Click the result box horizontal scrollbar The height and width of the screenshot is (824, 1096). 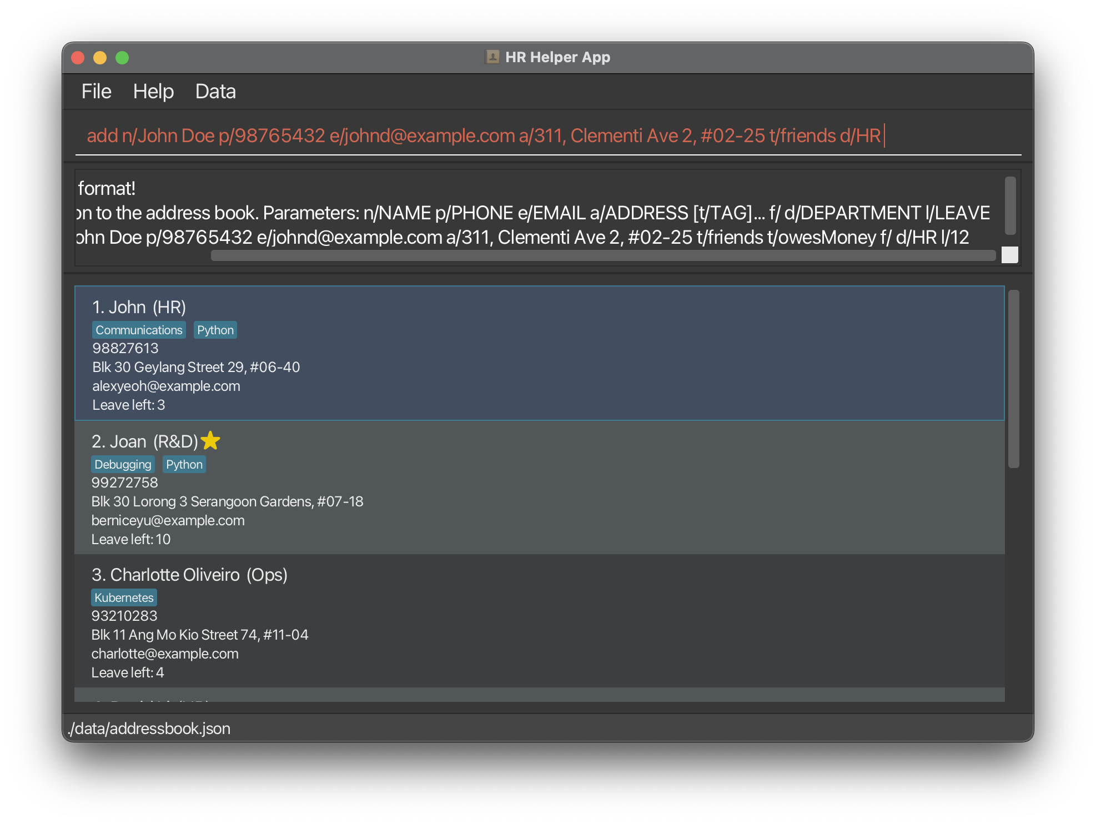(x=603, y=255)
